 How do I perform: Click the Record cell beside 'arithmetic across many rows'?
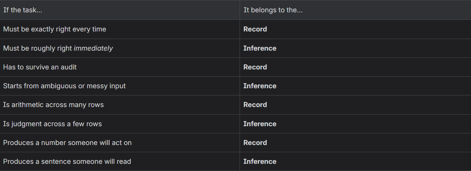[x=355, y=105]
